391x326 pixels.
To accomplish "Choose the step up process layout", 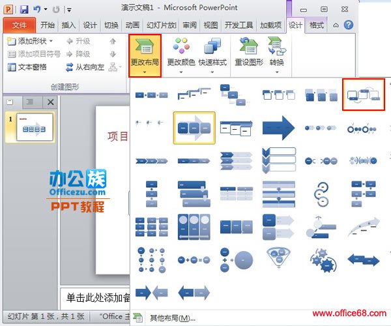I will pyautogui.click(x=194, y=93).
